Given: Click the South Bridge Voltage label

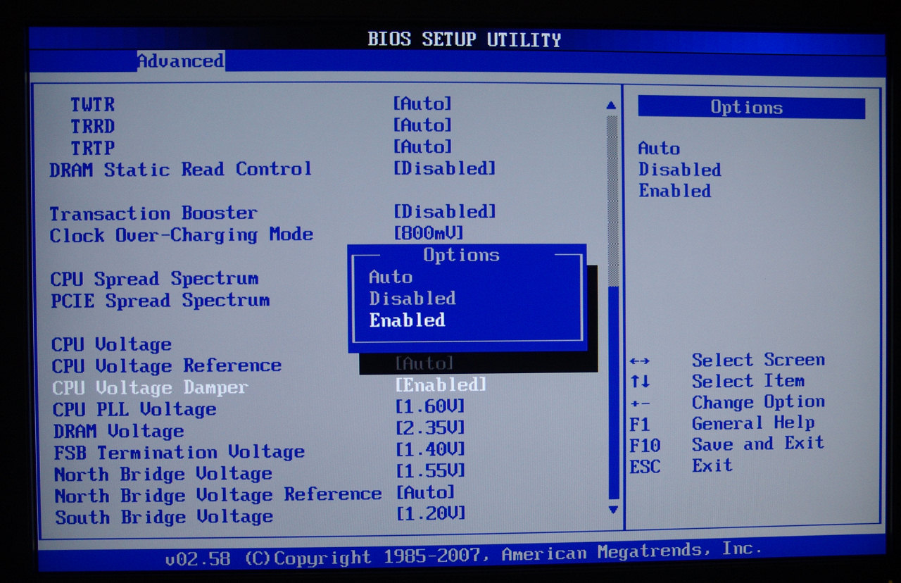Looking at the screenshot, I should click(164, 517).
